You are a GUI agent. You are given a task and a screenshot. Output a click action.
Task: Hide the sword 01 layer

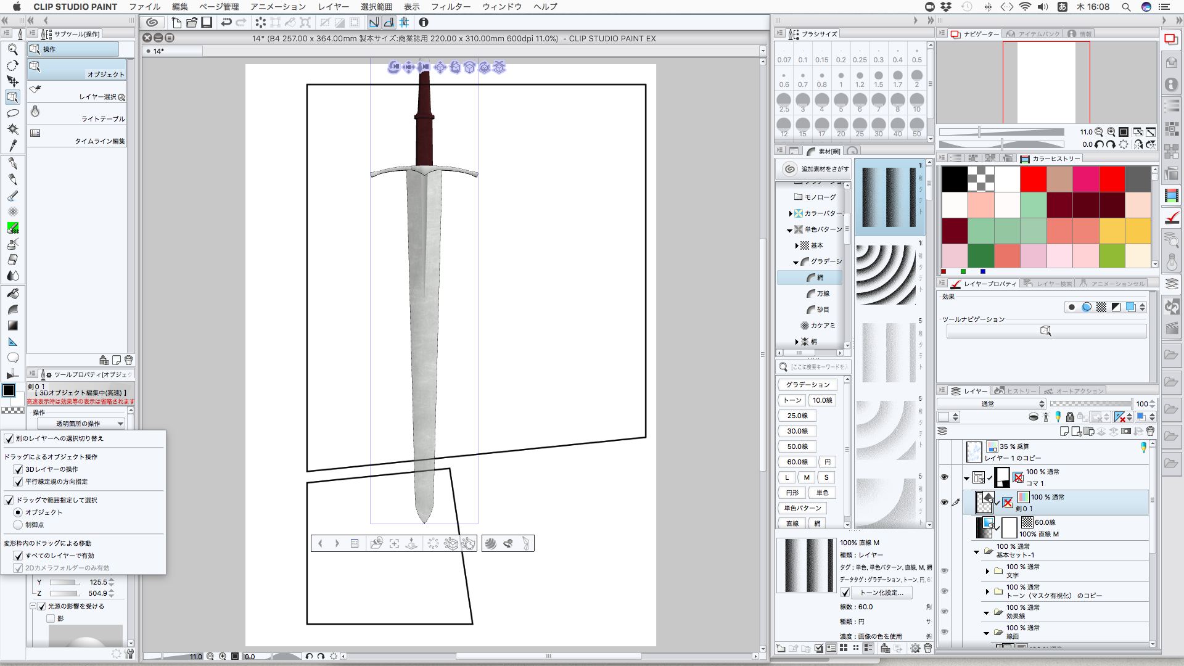tap(944, 502)
